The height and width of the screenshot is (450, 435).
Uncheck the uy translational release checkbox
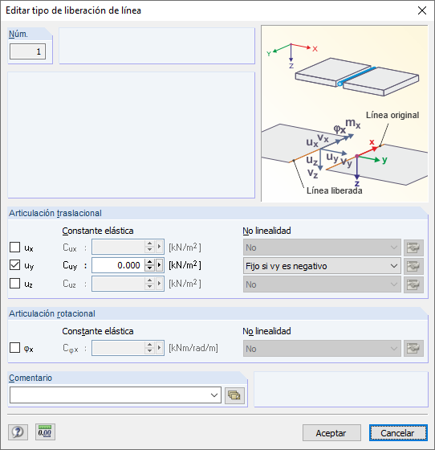coord(15,265)
